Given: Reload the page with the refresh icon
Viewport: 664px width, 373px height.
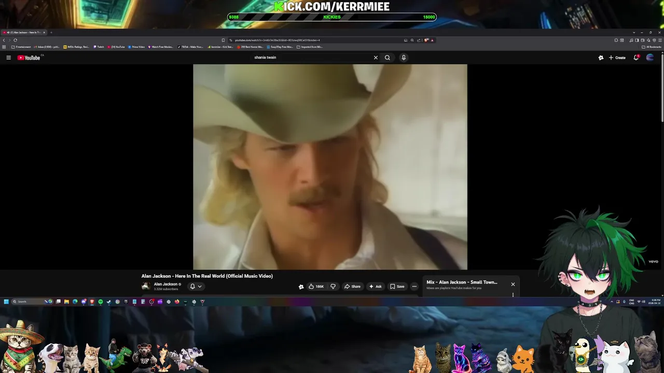Looking at the screenshot, I should pos(15,40).
